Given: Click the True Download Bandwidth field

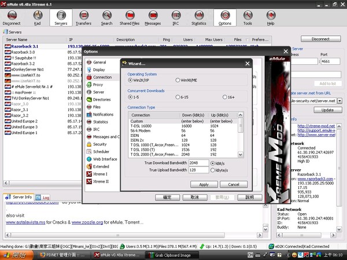Looking at the screenshot, I should (198, 163).
